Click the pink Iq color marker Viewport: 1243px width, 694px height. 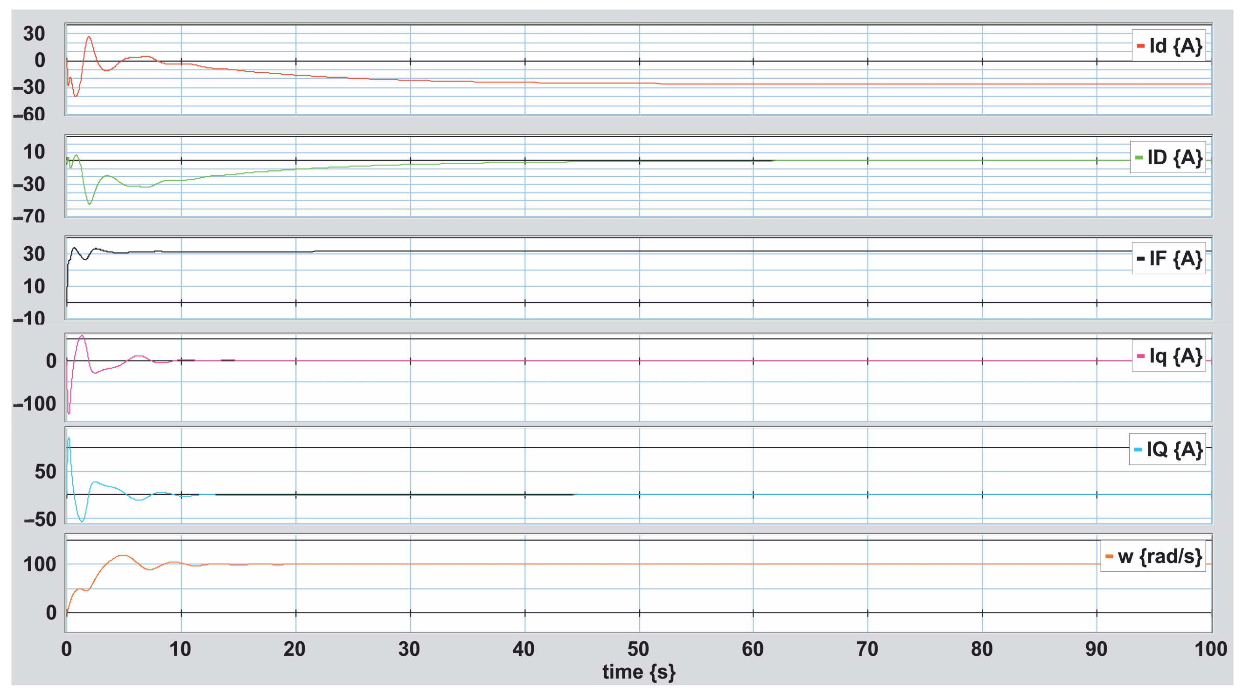point(1141,356)
